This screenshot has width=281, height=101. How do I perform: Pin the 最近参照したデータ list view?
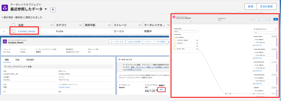tap(53, 10)
